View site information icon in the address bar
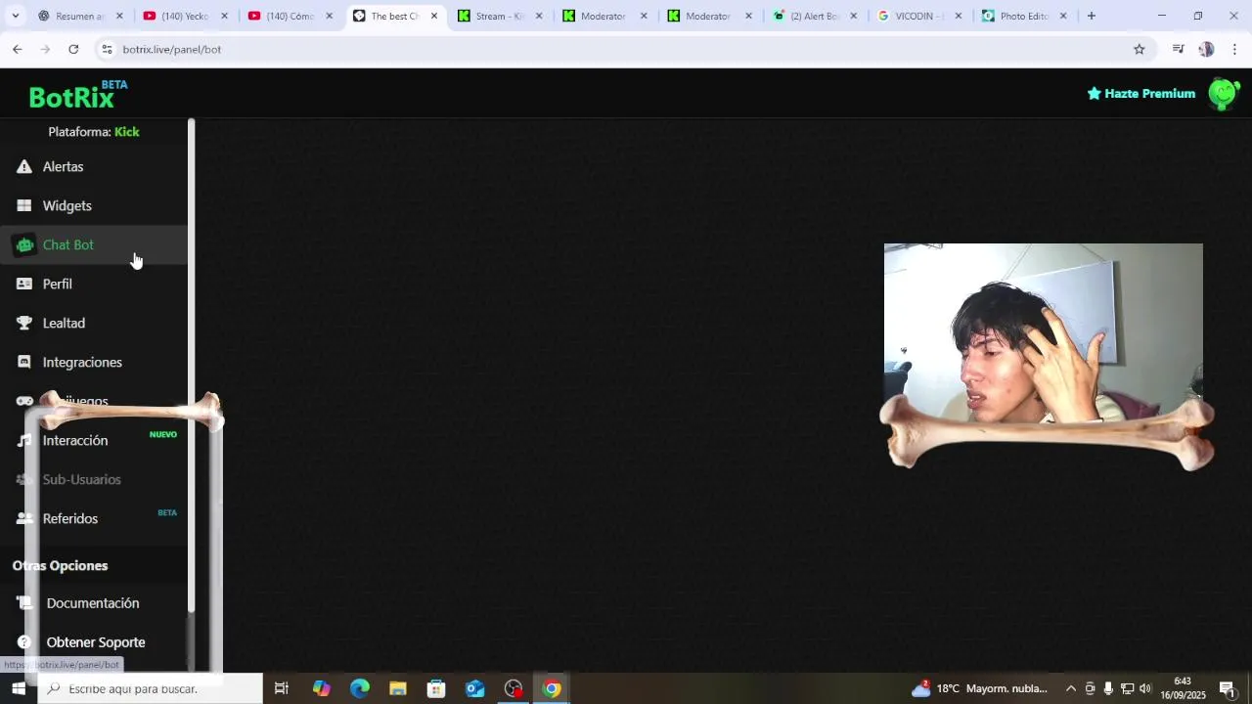This screenshot has width=1252, height=704. pyautogui.click(x=107, y=49)
